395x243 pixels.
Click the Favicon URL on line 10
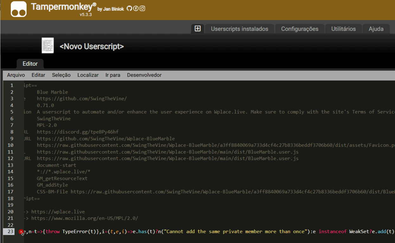[216, 145]
